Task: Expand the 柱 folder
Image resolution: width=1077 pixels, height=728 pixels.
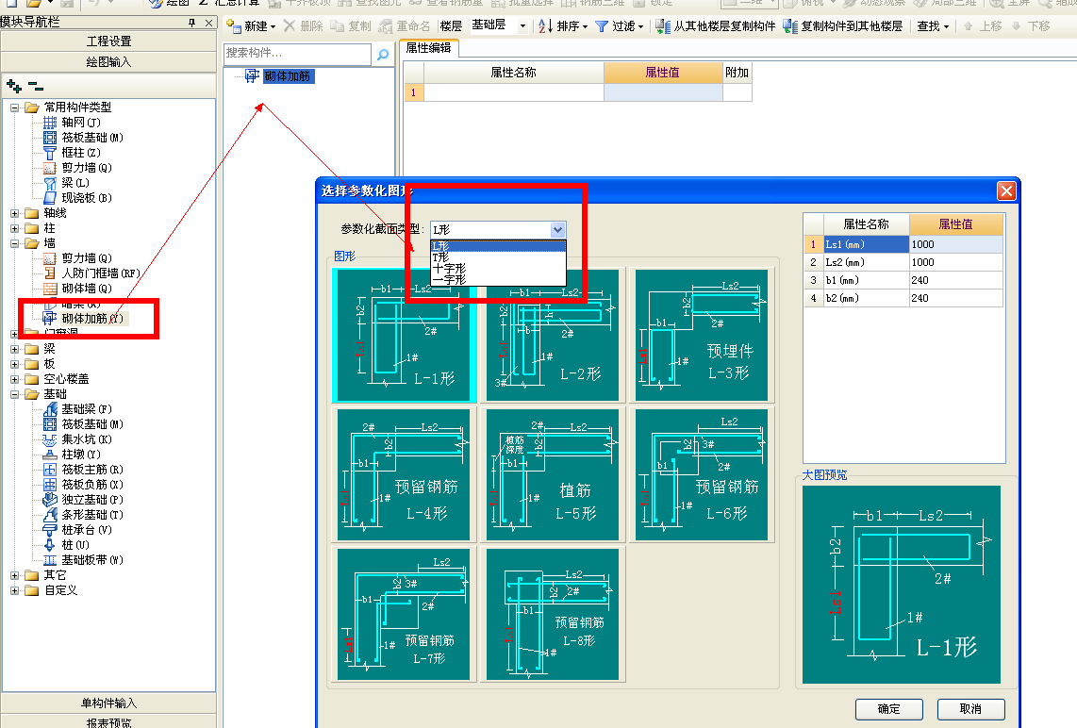Action: pyautogui.click(x=14, y=229)
